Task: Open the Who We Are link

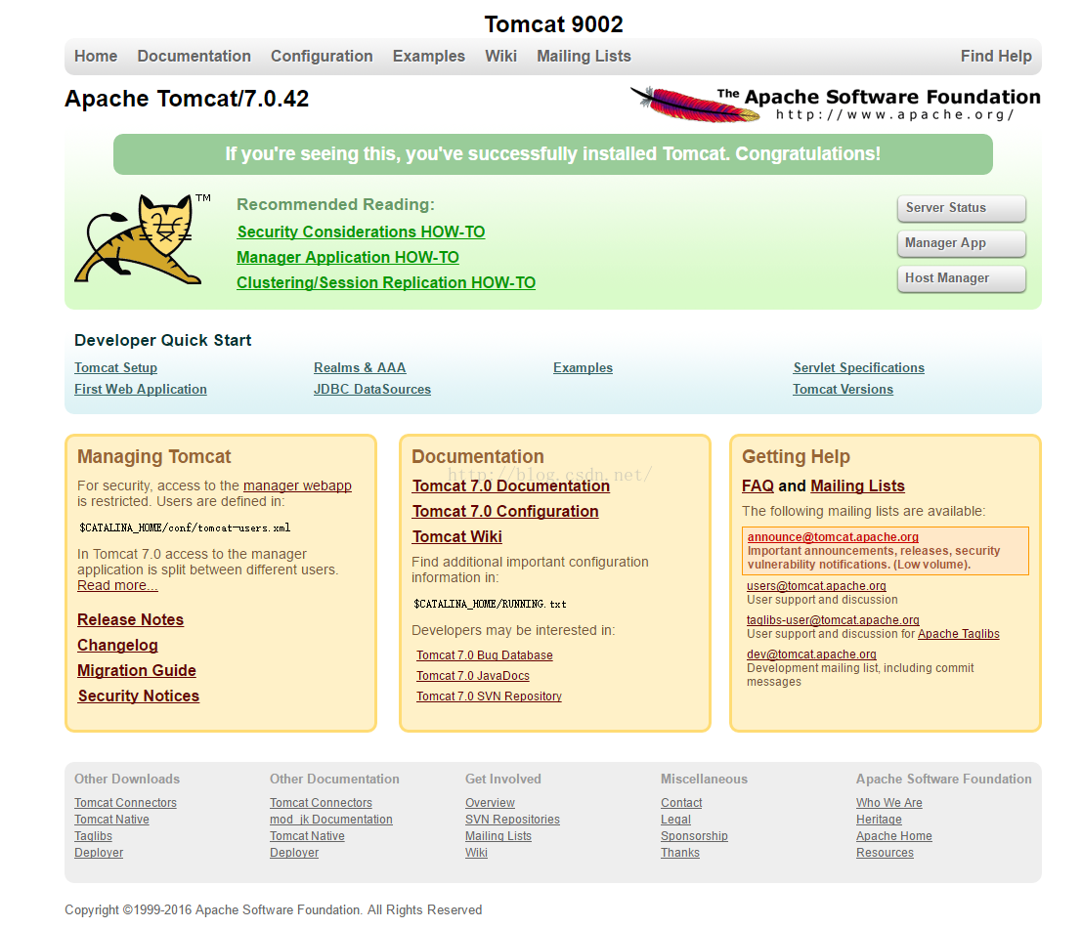Action: pos(888,803)
